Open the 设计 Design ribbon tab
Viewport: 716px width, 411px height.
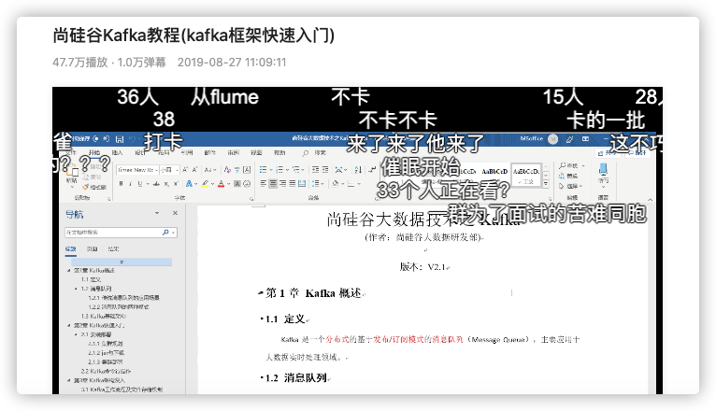pos(140,152)
